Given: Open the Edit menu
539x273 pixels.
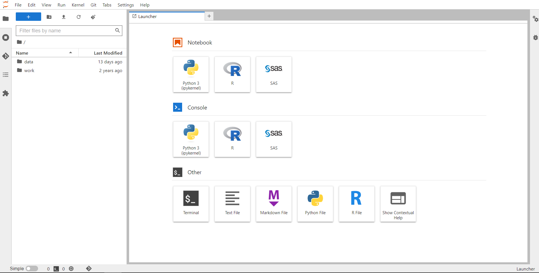Looking at the screenshot, I should point(32,5).
